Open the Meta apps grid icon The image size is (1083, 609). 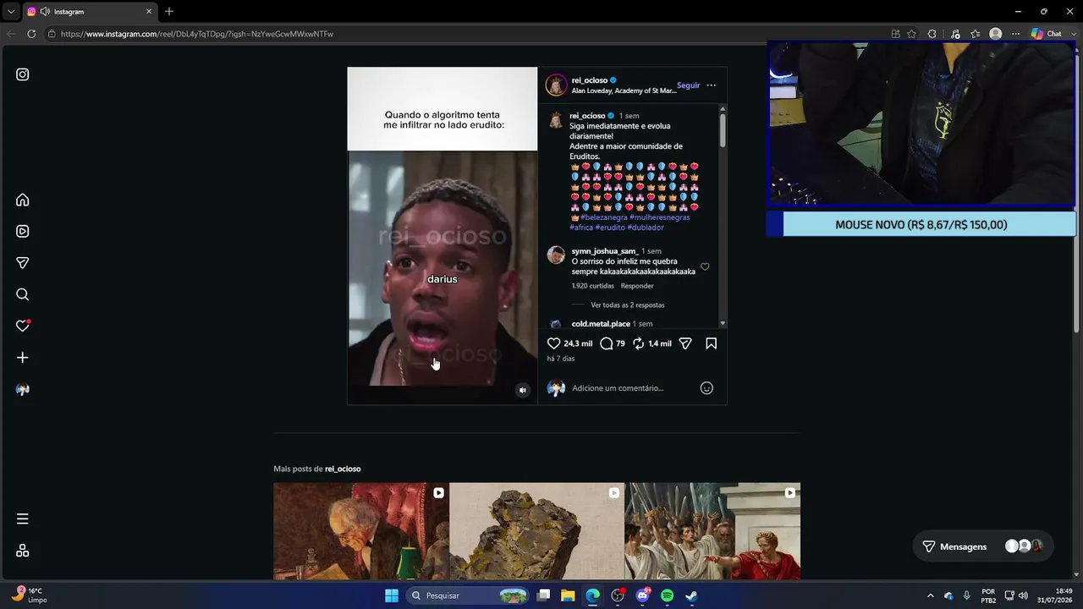tap(23, 551)
